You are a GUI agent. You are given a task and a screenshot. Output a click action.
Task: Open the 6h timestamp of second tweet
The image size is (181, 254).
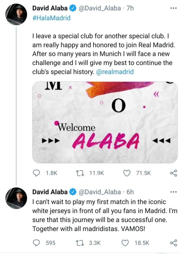(x=131, y=192)
